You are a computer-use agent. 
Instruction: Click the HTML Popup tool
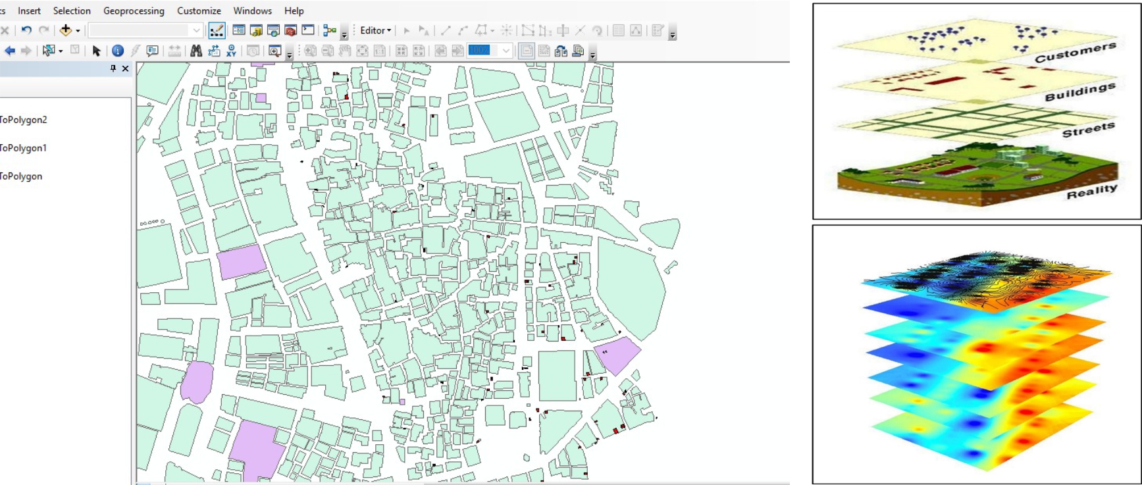[x=153, y=51]
